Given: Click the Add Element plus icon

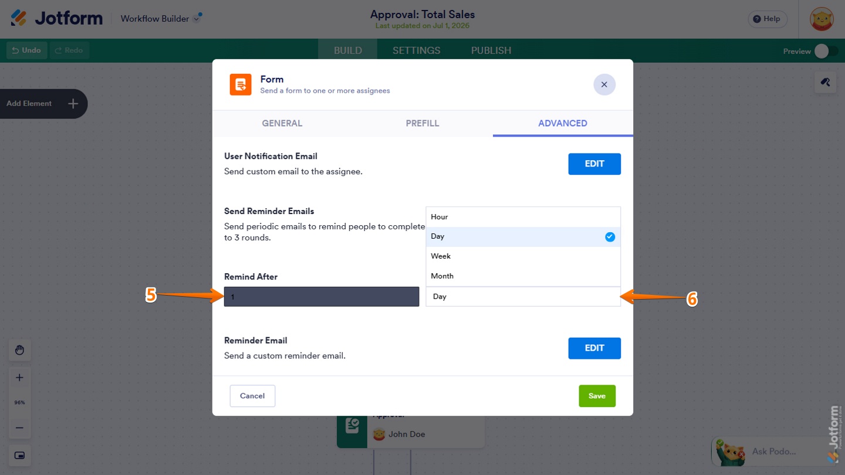Looking at the screenshot, I should coord(73,104).
